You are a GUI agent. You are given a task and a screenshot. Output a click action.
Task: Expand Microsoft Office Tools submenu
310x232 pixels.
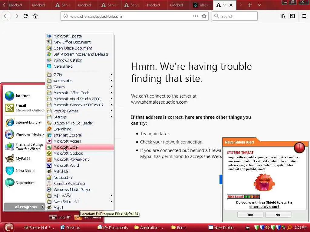point(80,93)
